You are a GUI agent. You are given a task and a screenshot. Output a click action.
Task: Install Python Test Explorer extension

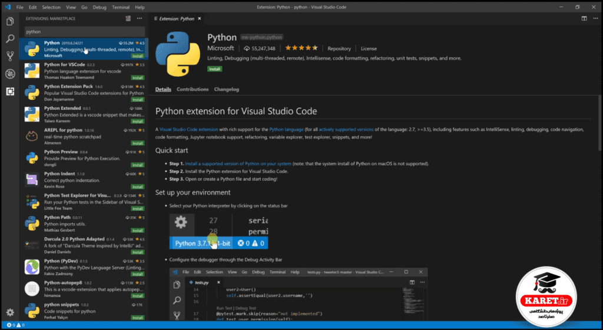138,209
